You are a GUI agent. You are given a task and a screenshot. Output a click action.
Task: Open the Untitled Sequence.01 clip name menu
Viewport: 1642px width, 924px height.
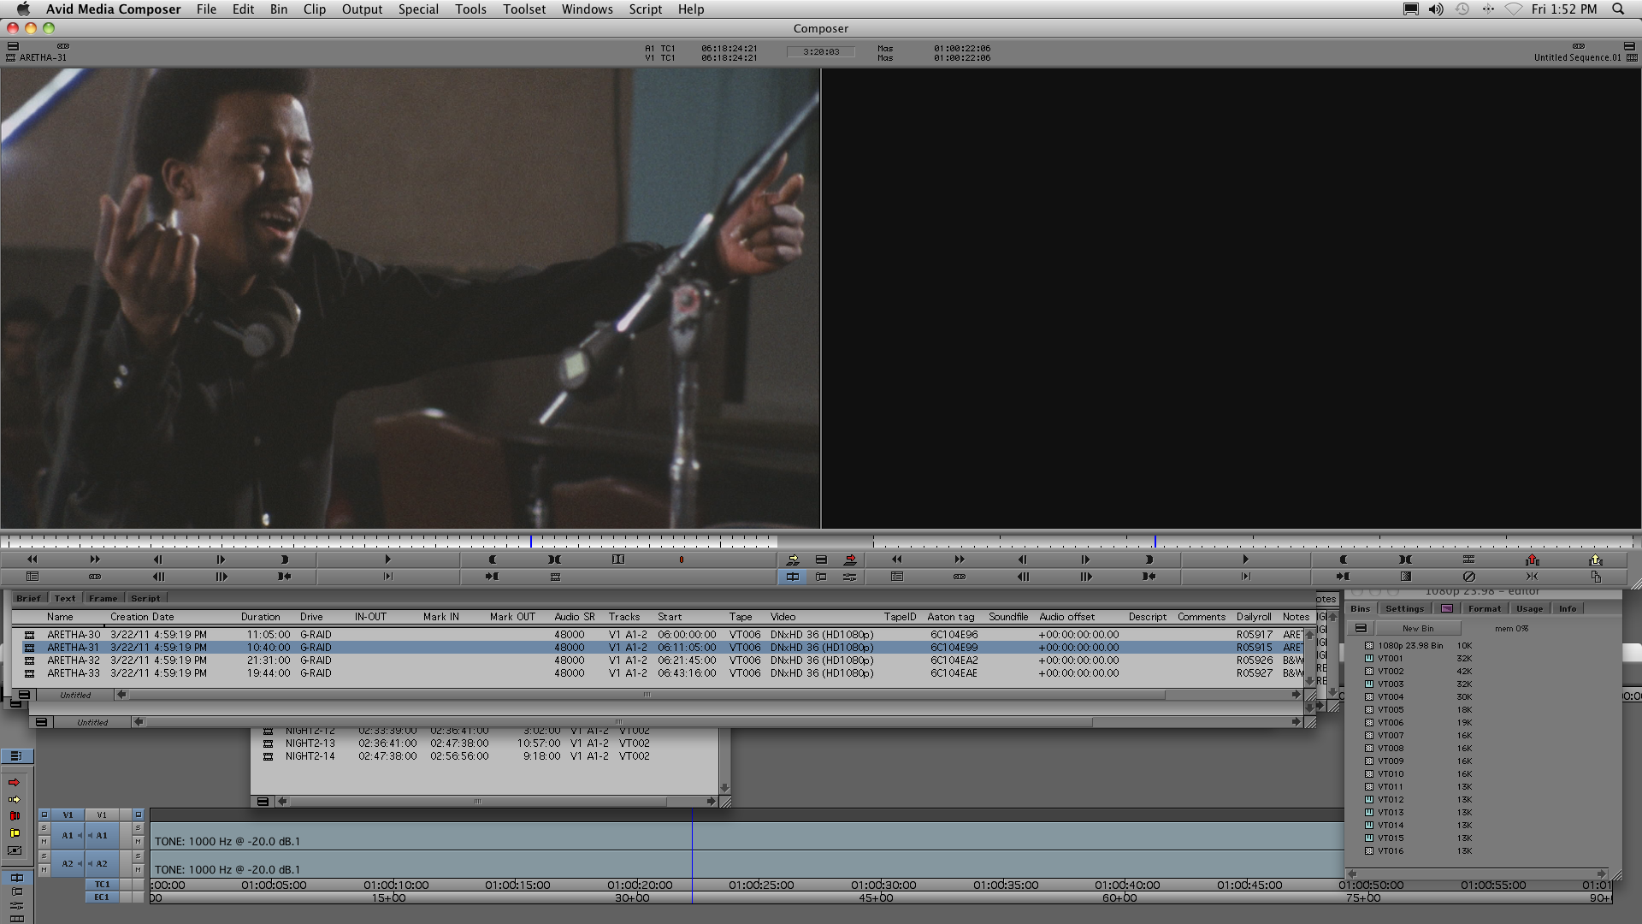point(1576,58)
